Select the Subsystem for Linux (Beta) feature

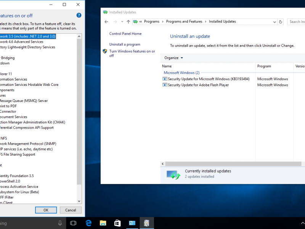pyautogui.click(x=19, y=192)
